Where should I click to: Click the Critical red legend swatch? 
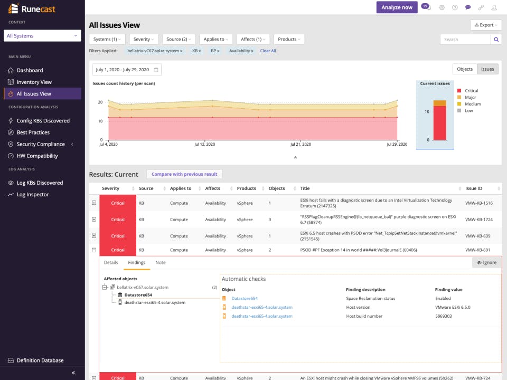click(x=459, y=91)
